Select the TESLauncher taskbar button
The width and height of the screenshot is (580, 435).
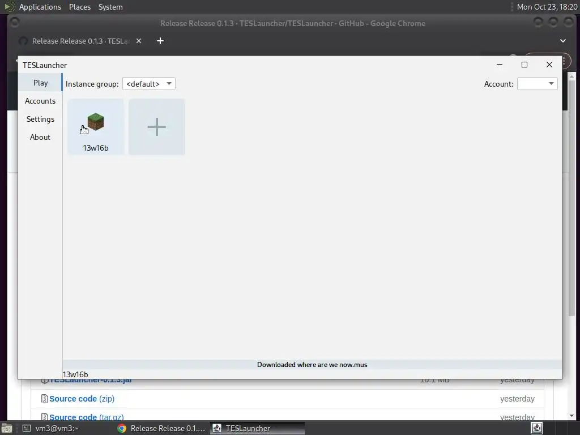(258, 428)
